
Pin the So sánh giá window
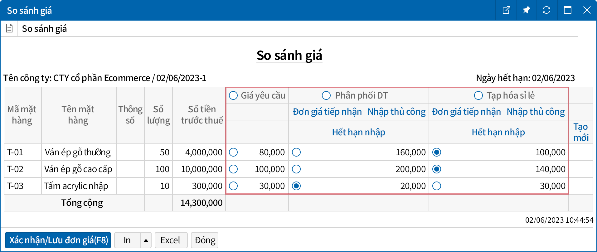pyautogui.click(x=526, y=10)
